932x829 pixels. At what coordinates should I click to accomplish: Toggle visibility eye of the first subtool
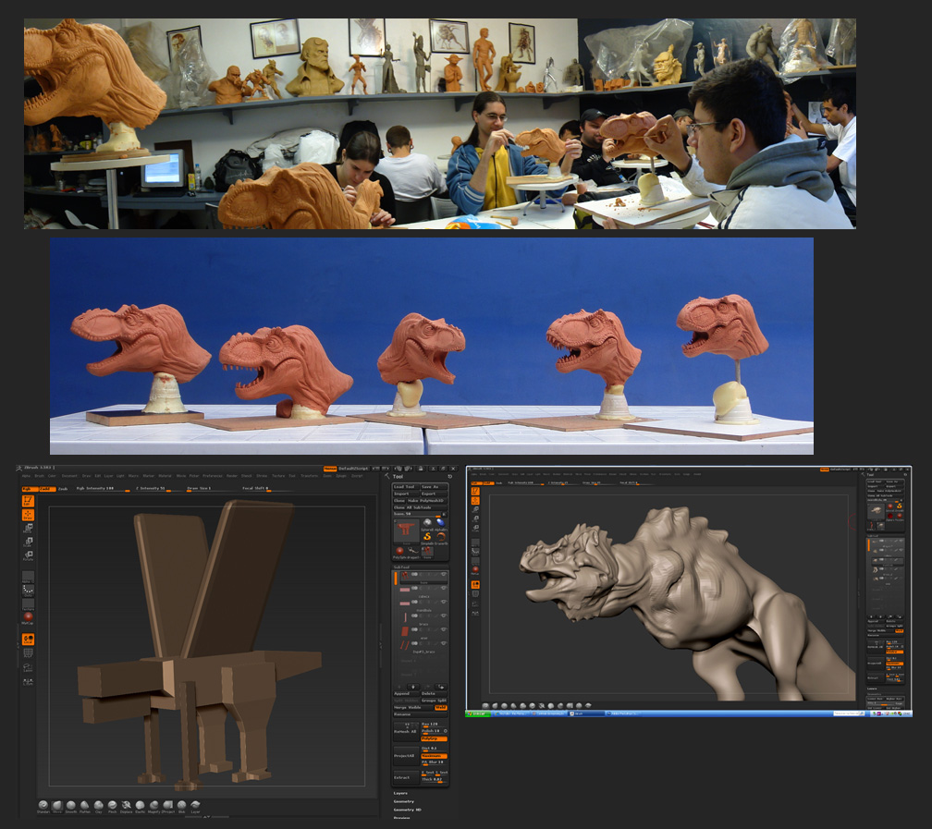coord(442,575)
